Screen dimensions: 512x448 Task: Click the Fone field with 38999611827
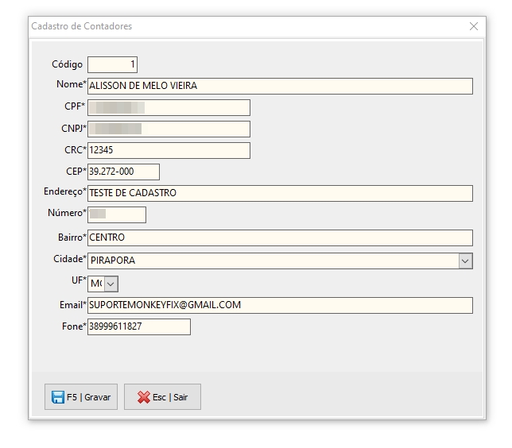tap(139, 326)
